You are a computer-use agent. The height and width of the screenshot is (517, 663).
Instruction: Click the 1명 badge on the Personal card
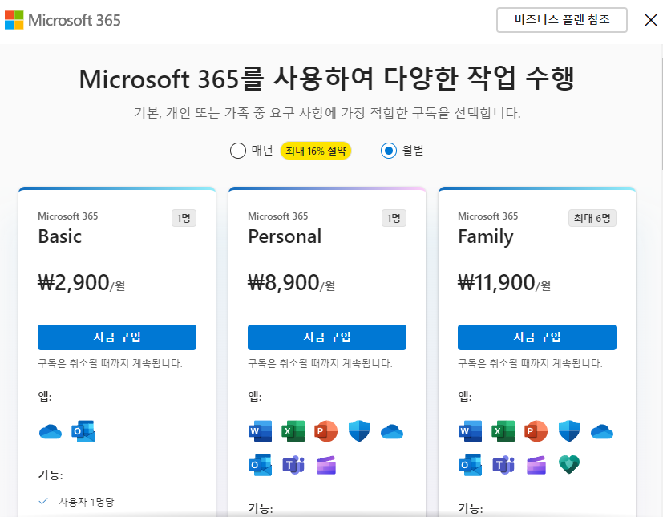click(x=394, y=218)
